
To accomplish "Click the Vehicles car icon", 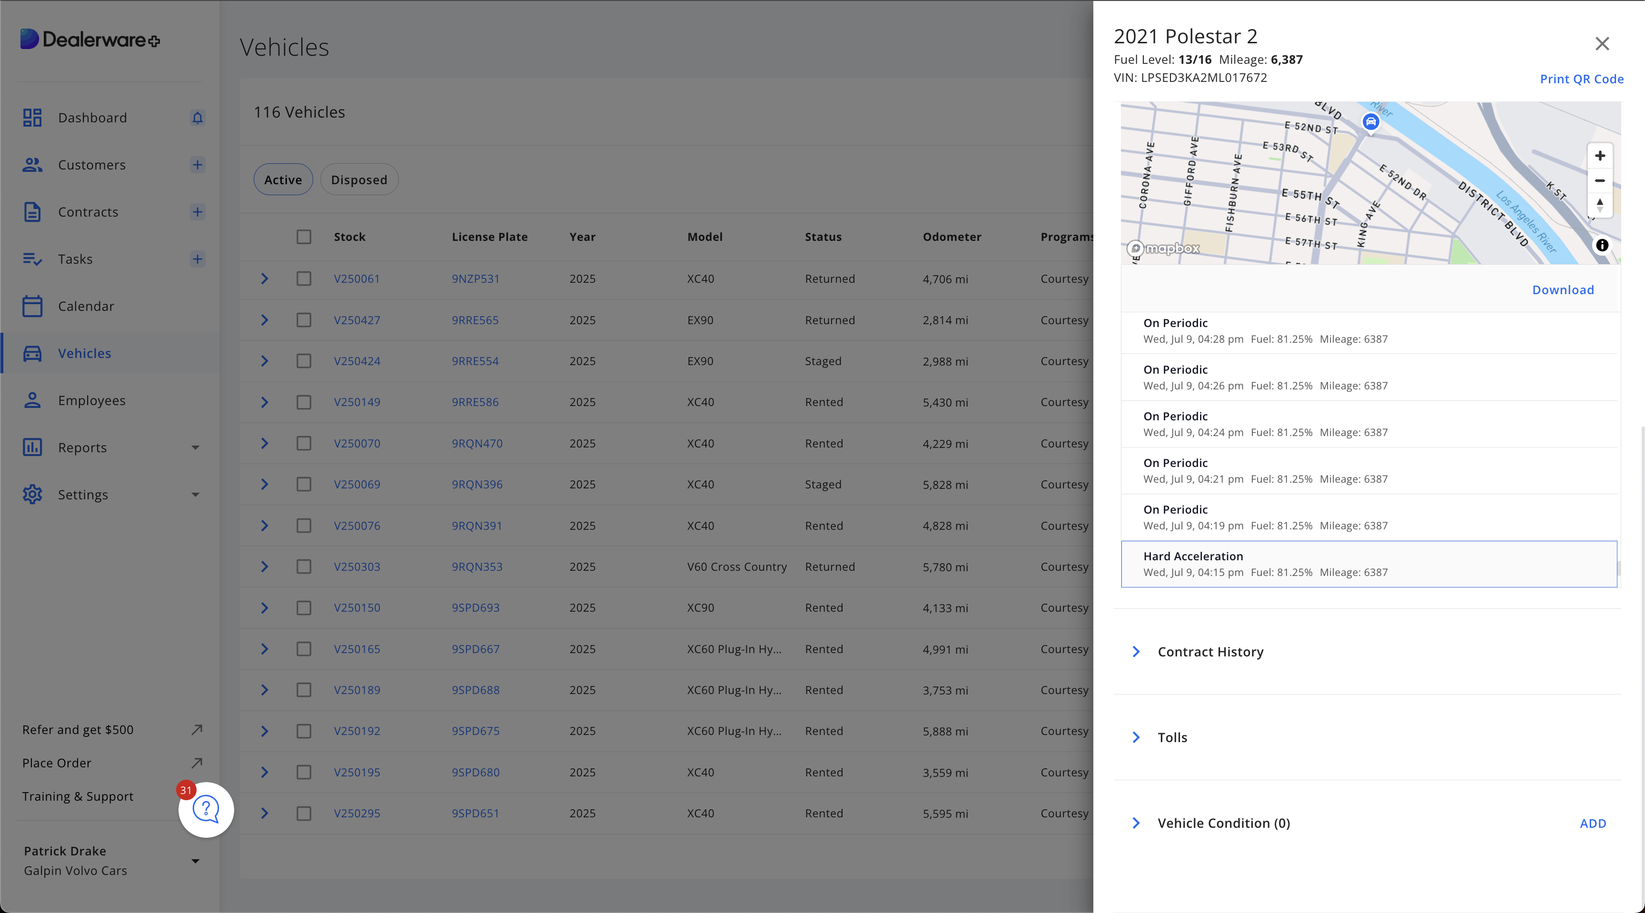I will tap(32, 353).
